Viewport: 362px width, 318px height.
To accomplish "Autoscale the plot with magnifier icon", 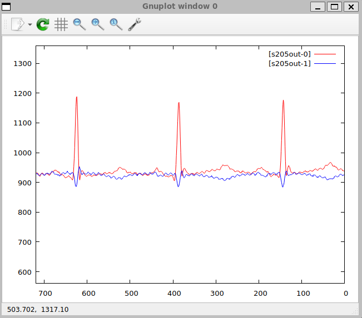I will coord(116,24).
